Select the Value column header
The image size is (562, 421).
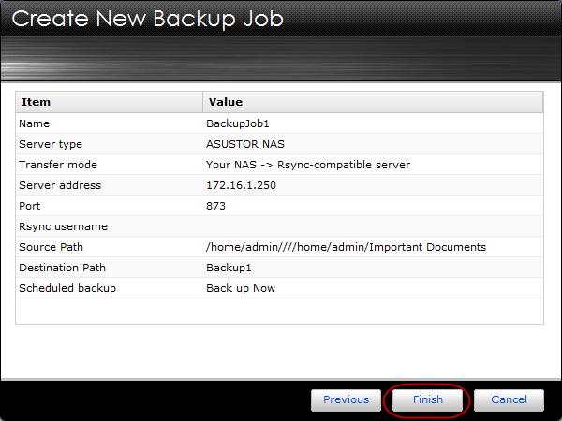373,102
